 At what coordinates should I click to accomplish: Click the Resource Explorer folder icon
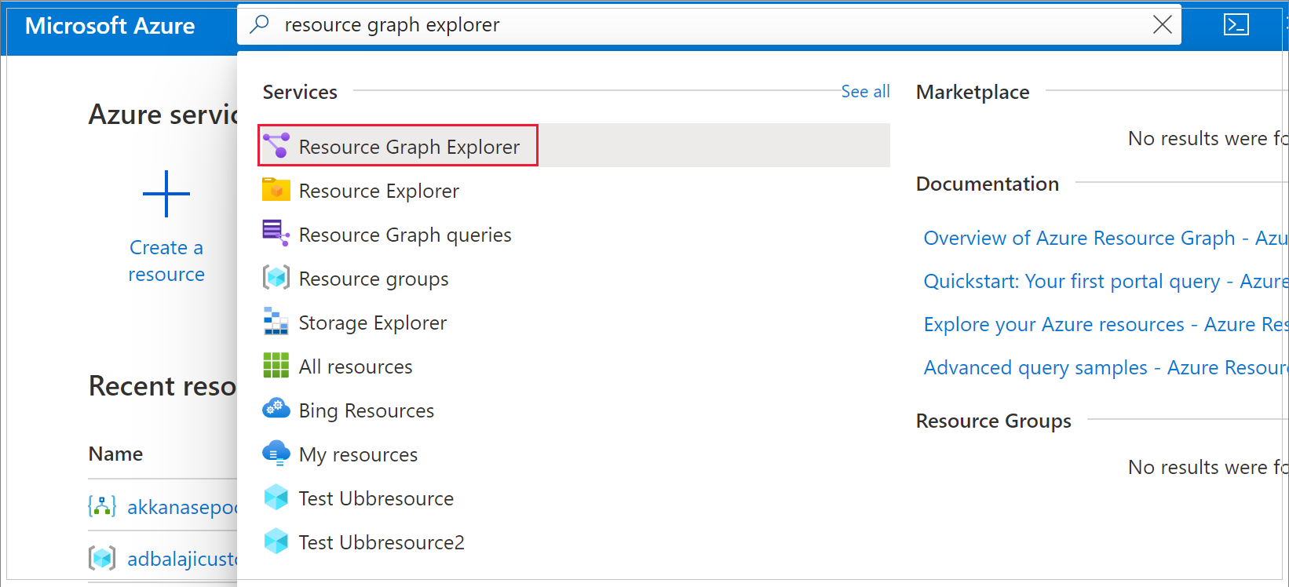tap(276, 190)
